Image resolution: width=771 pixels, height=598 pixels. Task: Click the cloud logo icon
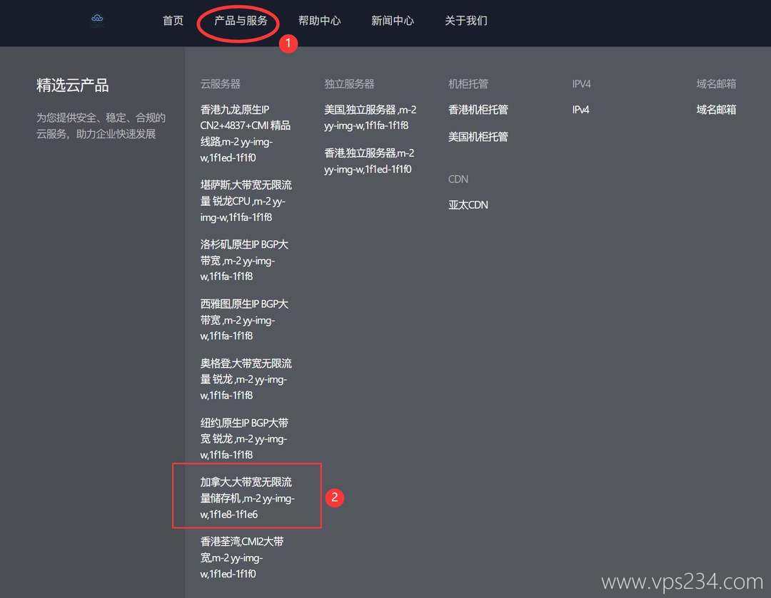point(97,19)
